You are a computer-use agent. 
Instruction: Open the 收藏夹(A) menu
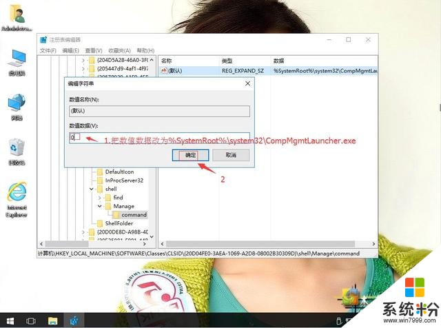coord(119,50)
